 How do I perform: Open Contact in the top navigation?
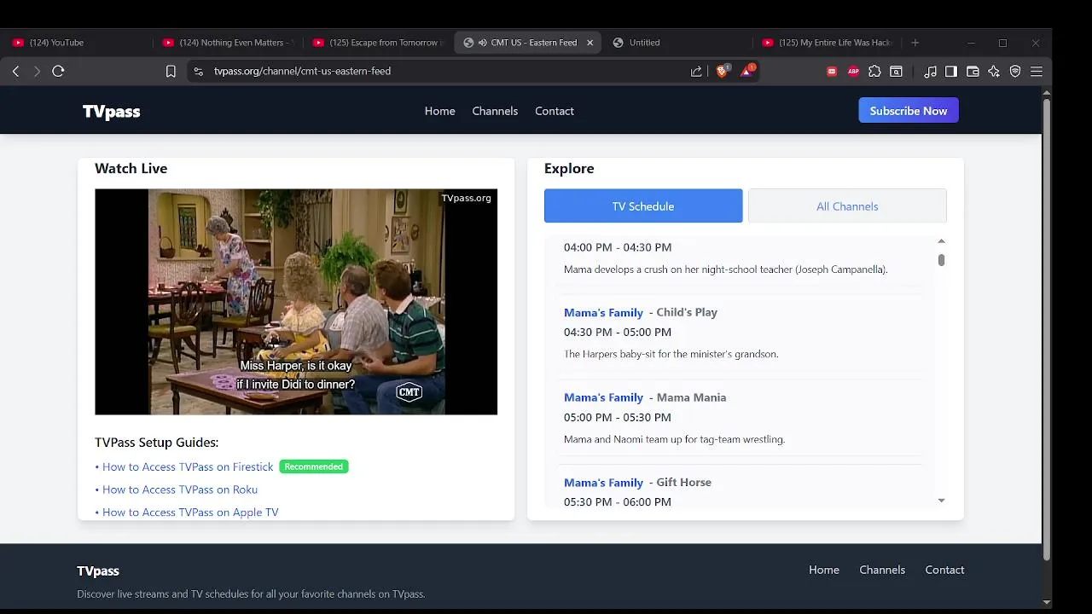click(555, 111)
